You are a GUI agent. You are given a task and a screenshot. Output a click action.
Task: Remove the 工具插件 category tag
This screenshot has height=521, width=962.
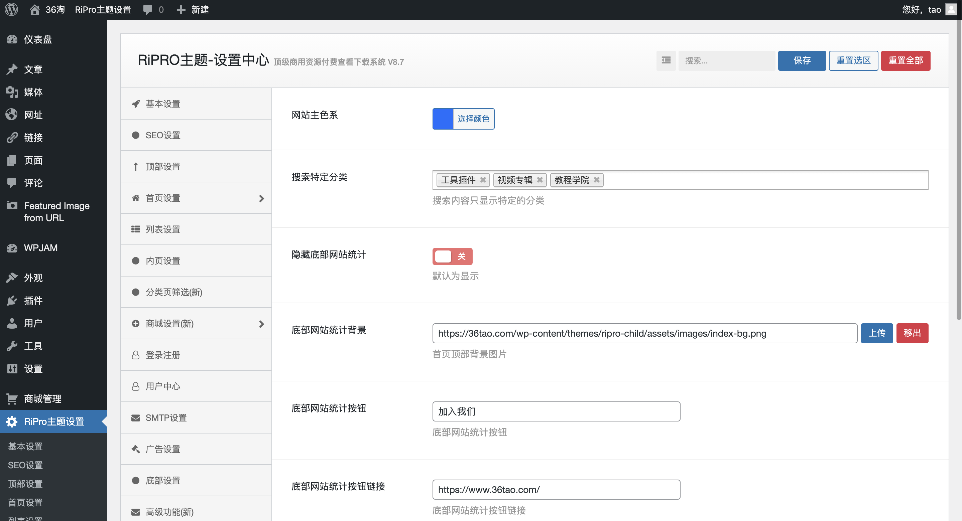coord(483,180)
